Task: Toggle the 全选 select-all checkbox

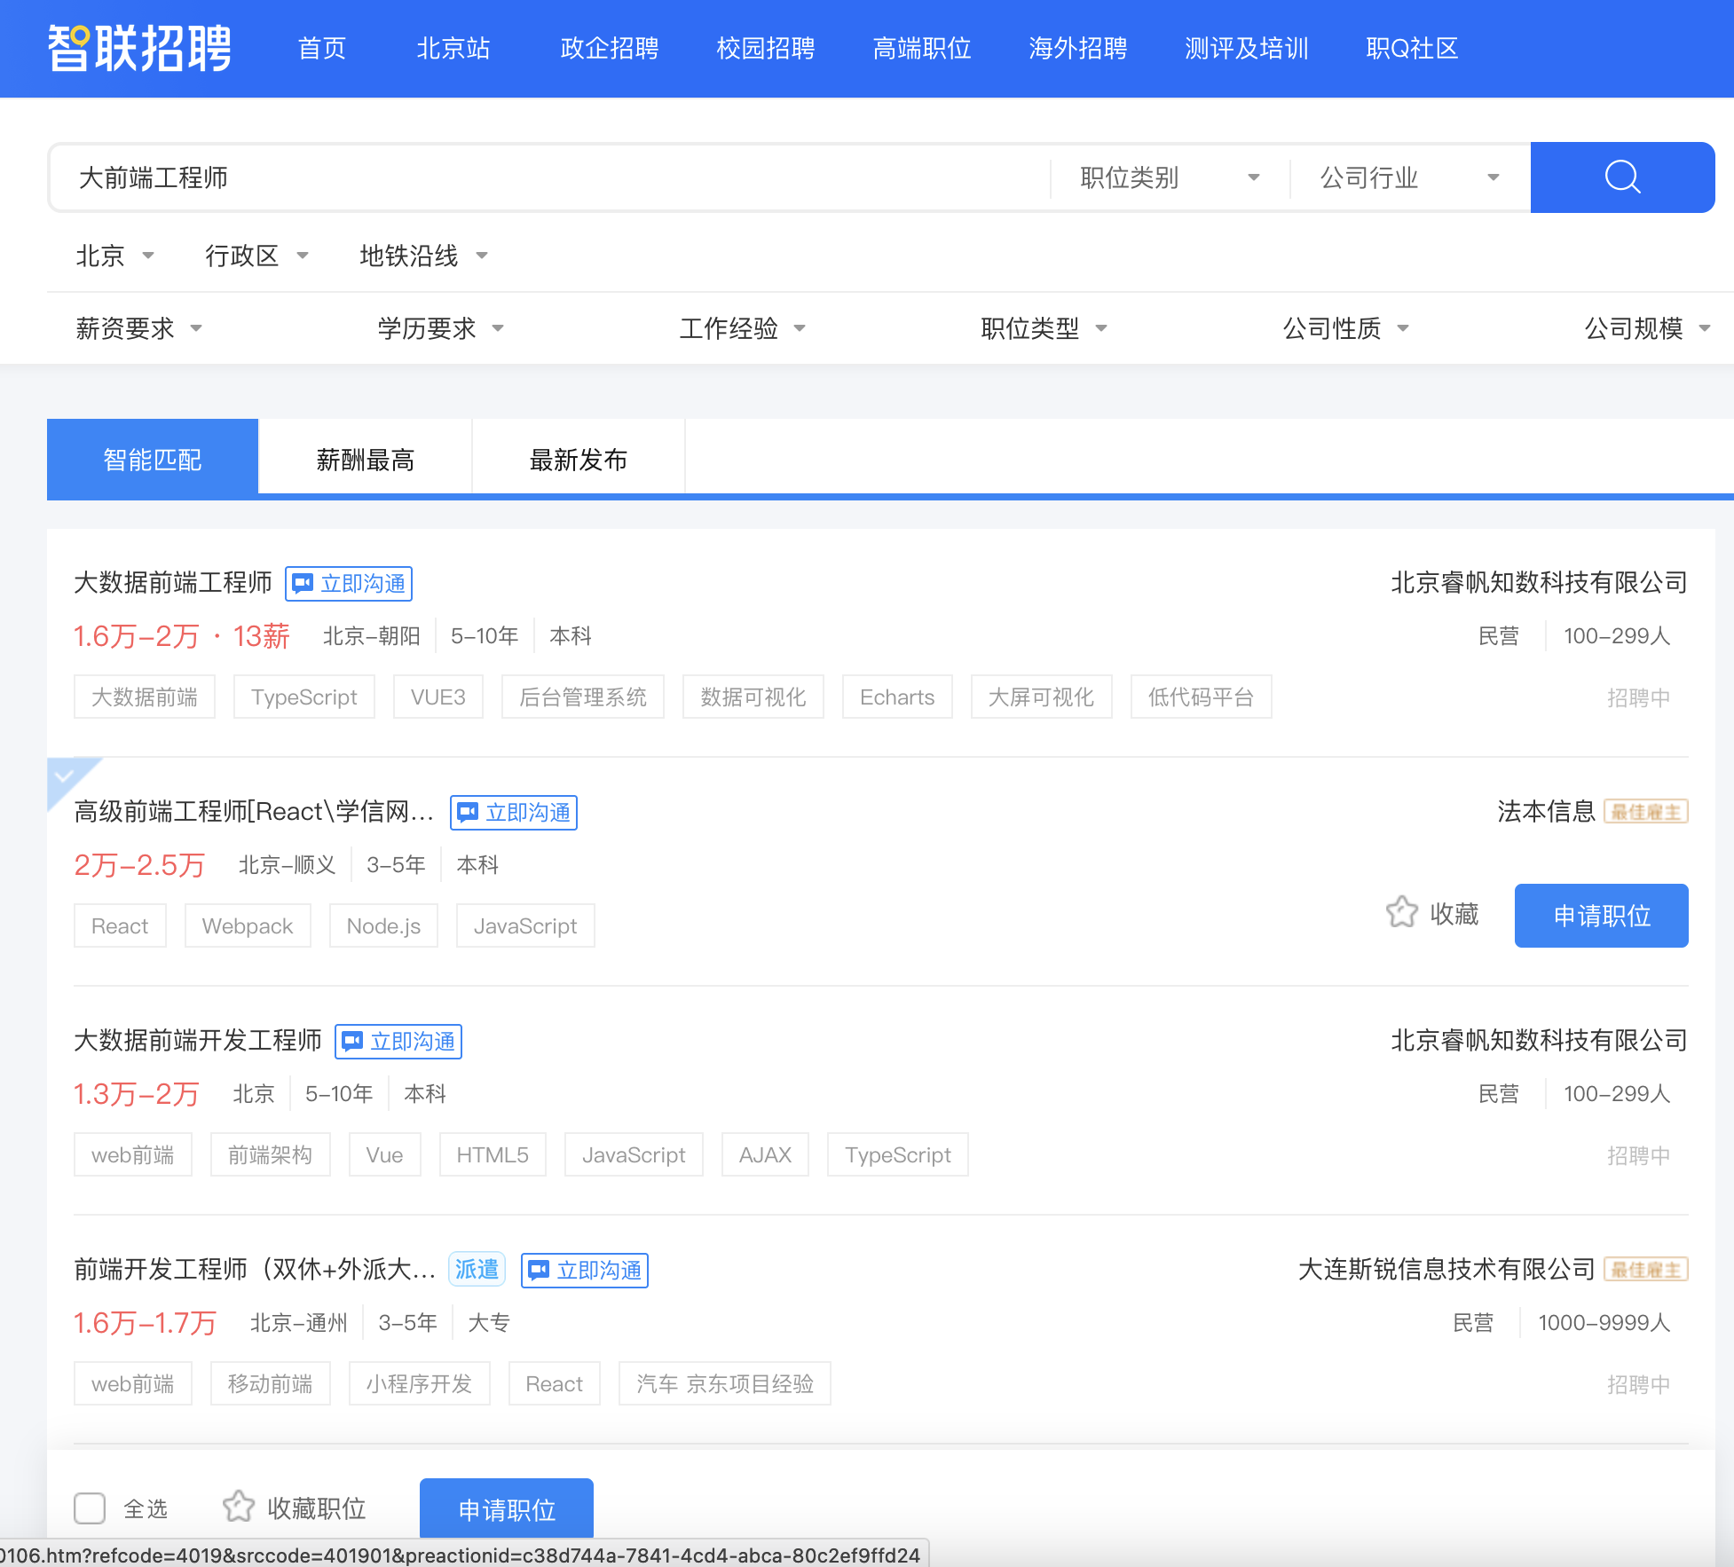Action: click(90, 1508)
